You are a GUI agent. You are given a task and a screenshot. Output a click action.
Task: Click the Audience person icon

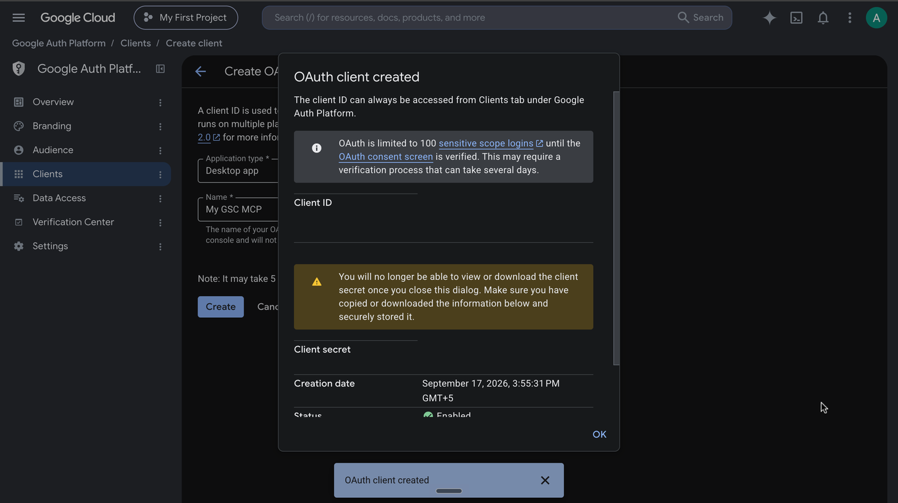(x=19, y=150)
